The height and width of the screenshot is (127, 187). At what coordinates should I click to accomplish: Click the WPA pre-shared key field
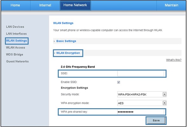tap(141, 112)
